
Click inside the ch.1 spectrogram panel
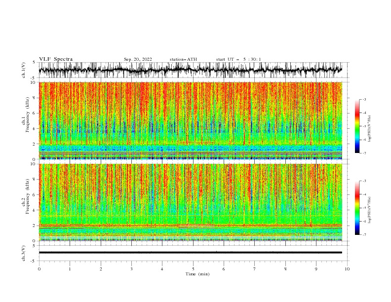click(191, 120)
